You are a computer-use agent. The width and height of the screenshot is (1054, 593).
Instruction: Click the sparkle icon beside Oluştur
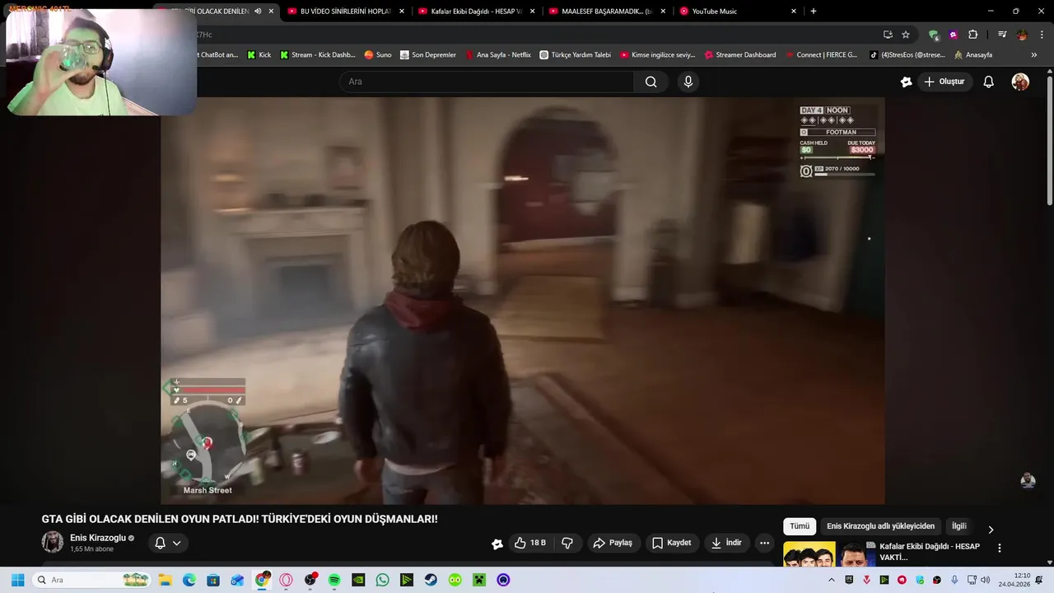tap(907, 82)
